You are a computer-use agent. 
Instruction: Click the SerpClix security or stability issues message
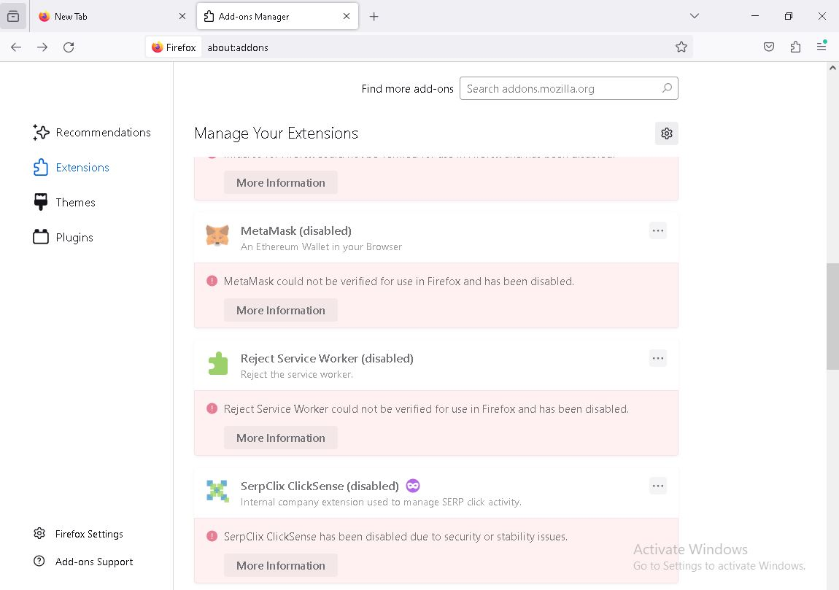click(395, 537)
